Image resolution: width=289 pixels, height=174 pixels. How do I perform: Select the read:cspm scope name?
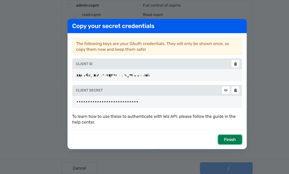(91, 15)
